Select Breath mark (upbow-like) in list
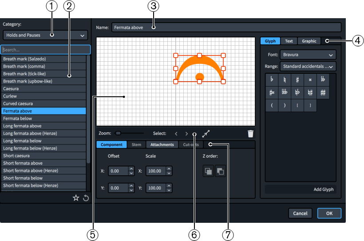Image resolution: width=364 pixels, height=241 pixels. point(44,81)
